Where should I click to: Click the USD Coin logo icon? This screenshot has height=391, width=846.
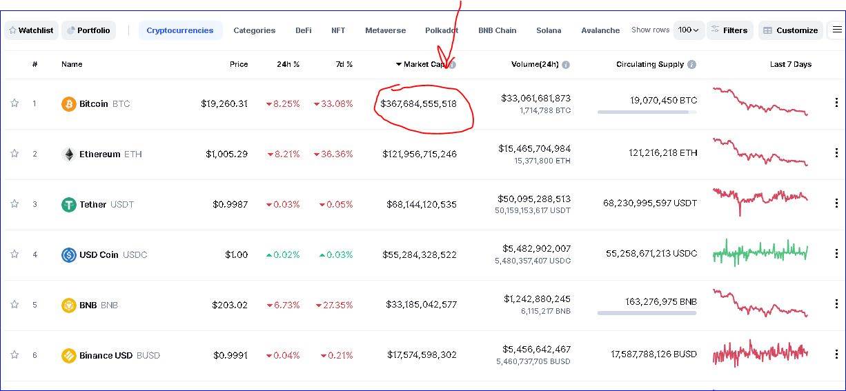point(69,255)
